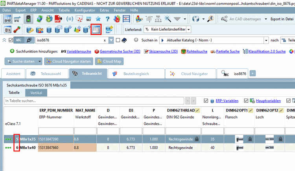
Task: Expand the arrow beside the grey triangle icon
Action: (x=185, y=19)
